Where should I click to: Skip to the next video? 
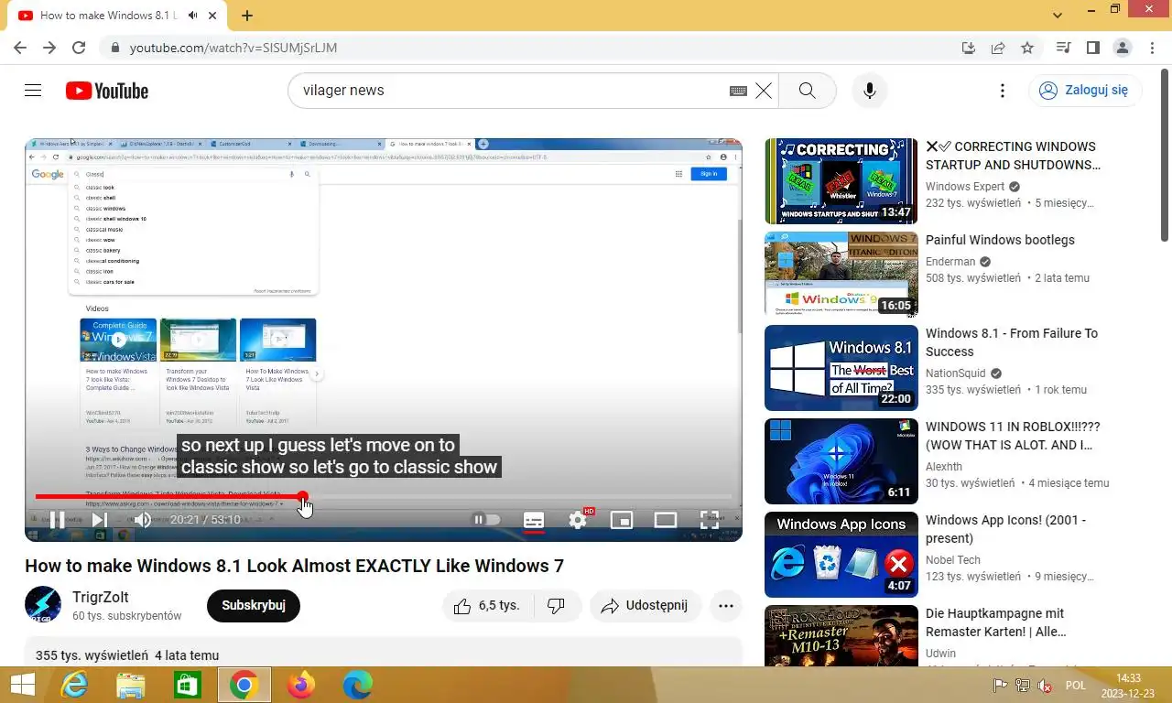pos(99,520)
